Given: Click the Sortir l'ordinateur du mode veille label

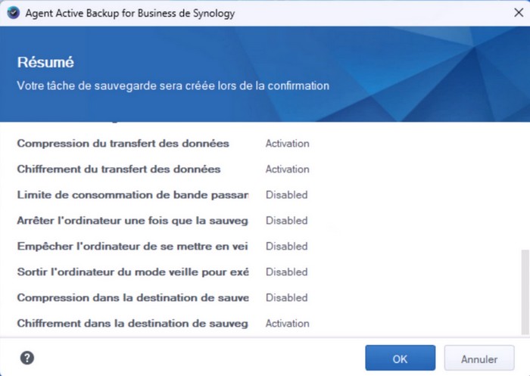Looking at the screenshot, I should tap(132, 272).
